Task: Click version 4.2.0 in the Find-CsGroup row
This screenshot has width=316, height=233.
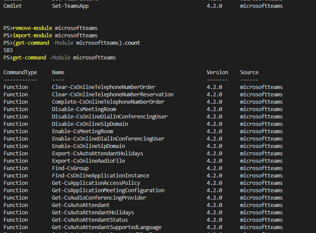Action: pyautogui.click(x=214, y=168)
